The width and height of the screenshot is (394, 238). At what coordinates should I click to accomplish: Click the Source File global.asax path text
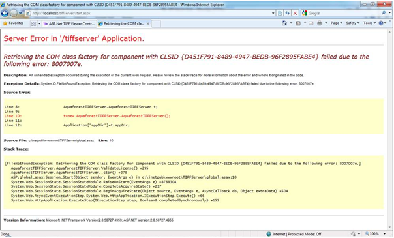point(61,141)
